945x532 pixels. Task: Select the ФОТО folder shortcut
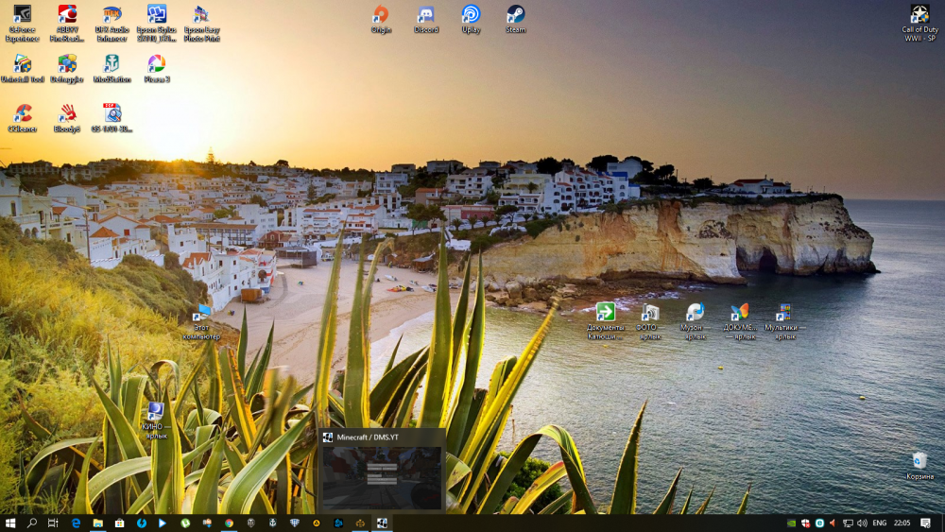pyautogui.click(x=650, y=314)
